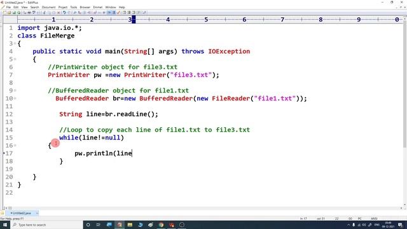
Task: Click the 'ln 17' status bar entry
Action: click(x=303, y=219)
